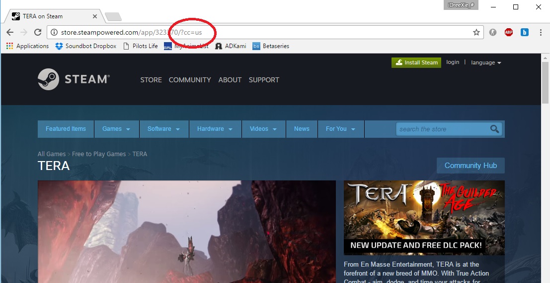The height and width of the screenshot is (283, 550).
Task: Open the COMMUNITY menu
Action: click(190, 80)
